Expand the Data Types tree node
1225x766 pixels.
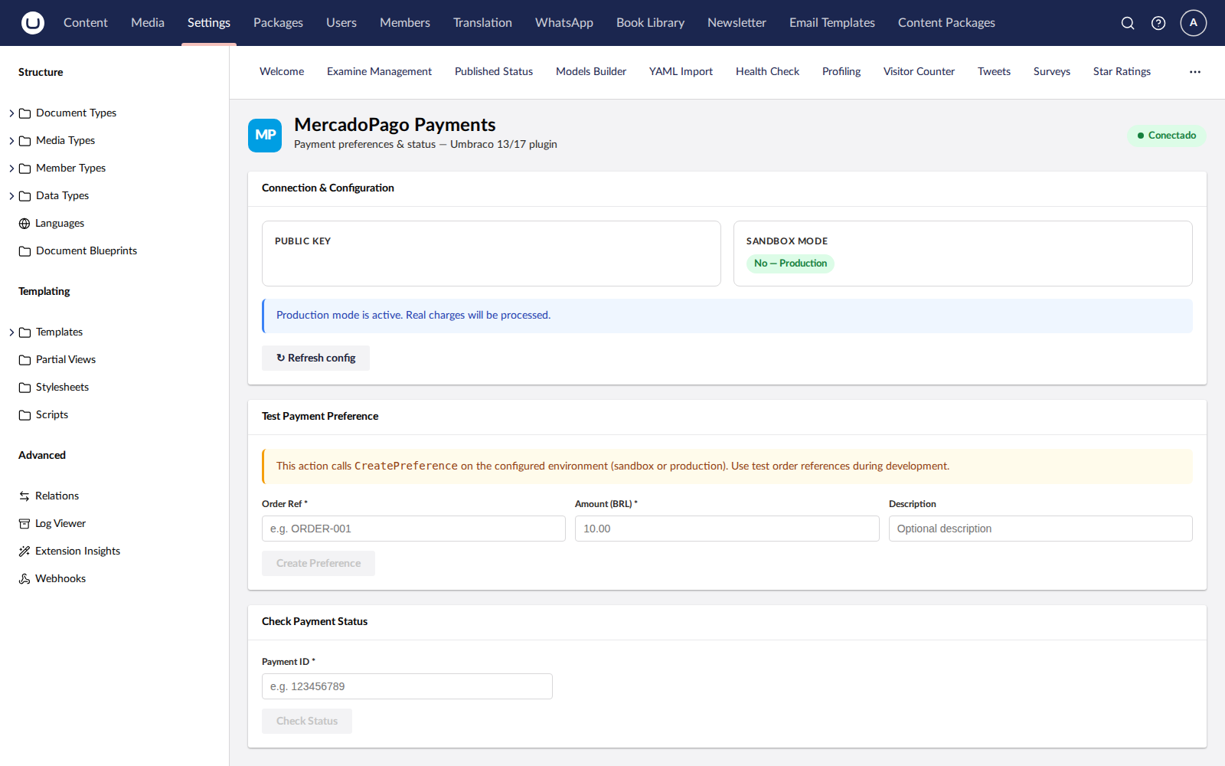[x=11, y=196]
